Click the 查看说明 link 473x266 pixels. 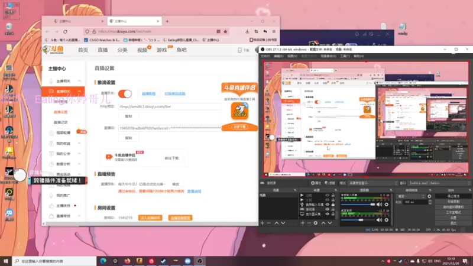(x=194, y=191)
